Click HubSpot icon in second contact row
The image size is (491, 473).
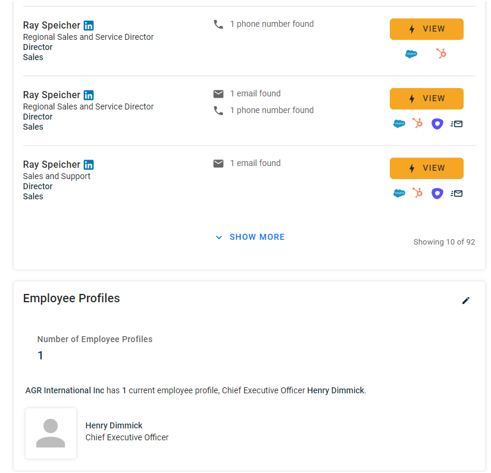417,123
